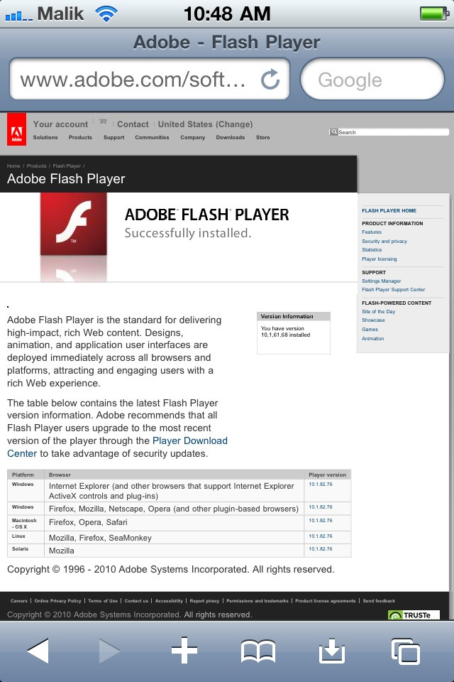Click 10.1.82.76 for Solaris row
Viewport: 454px width, 682px height.
pyautogui.click(x=321, y=549)
